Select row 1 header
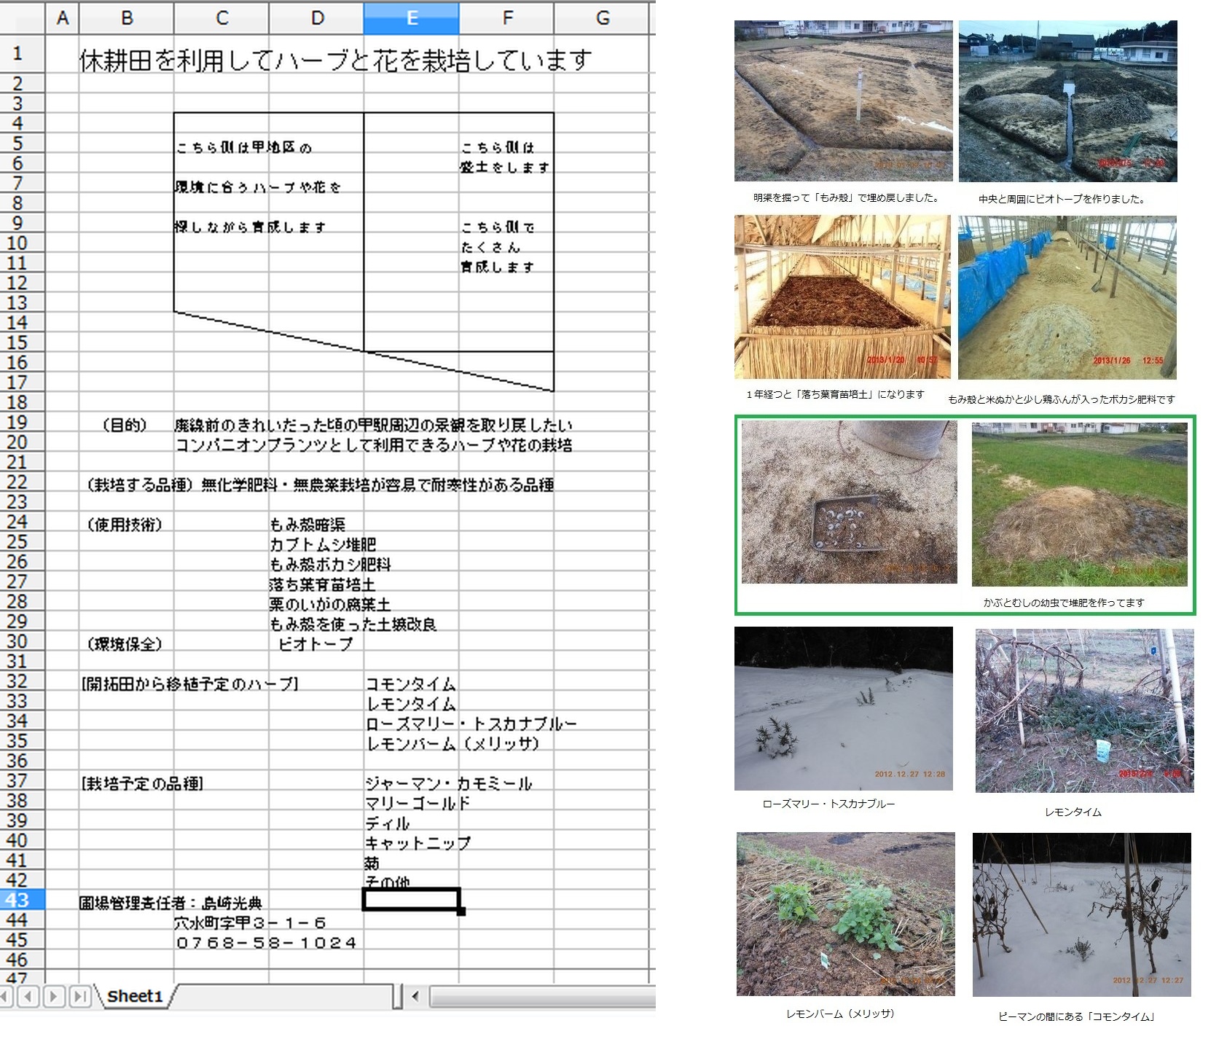Image resolution: width=1227 pixels, height=1058 pixels. click(x=17, y=53)
